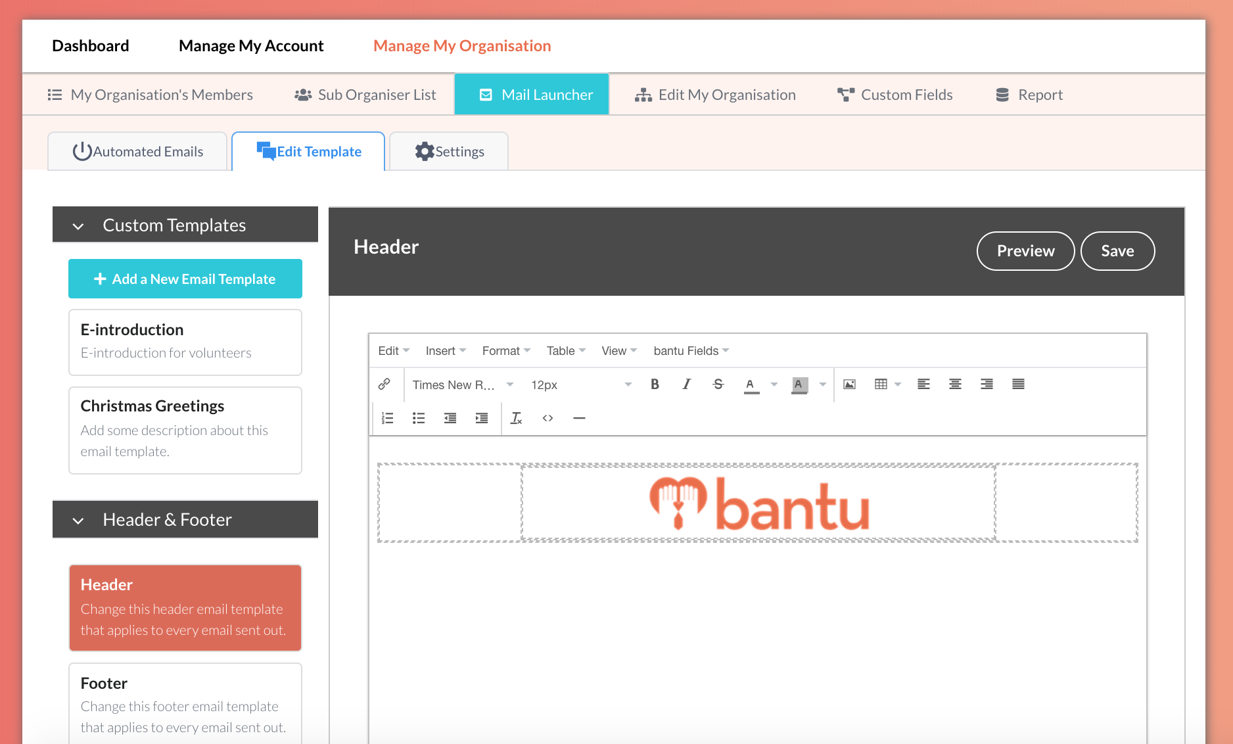Clear formatting
This screenshot has height=744, width=1233.
point(517,418)
